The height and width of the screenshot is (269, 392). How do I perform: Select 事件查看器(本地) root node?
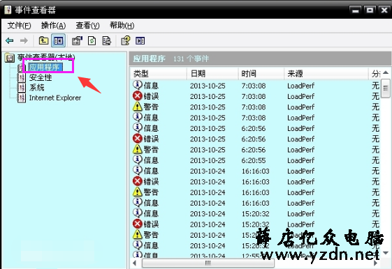(46, 58)
